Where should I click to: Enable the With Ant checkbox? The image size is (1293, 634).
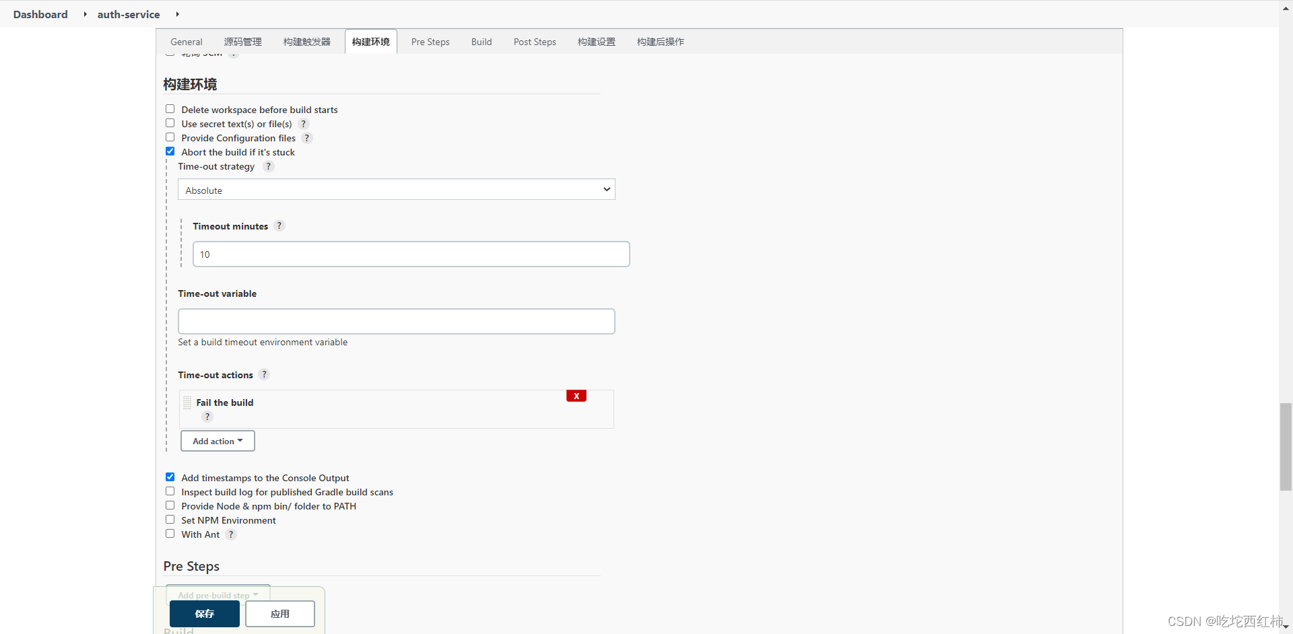pos(170,534)
